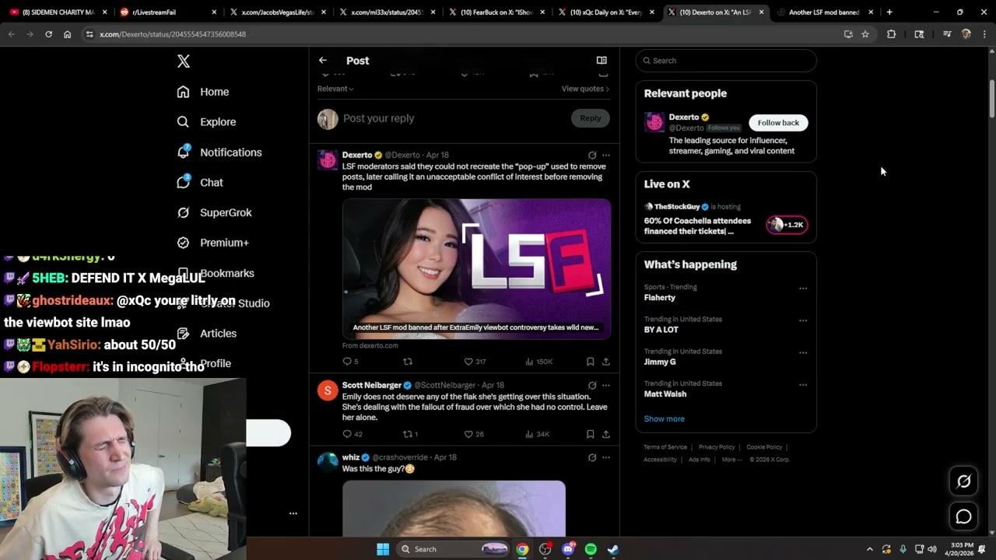View analytics showing 150K views
Viewport: 996px width, 560px height.
(538, 362)
